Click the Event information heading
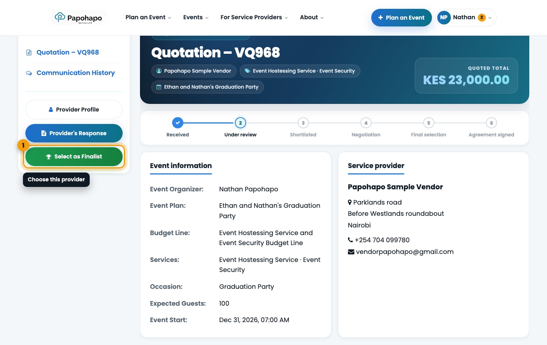547x345 pixels. coord(181,166)
